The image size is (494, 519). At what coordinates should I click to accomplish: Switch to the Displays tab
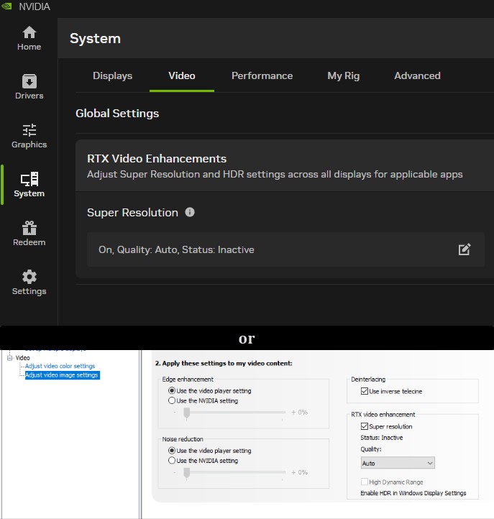[x=113, y=75]
